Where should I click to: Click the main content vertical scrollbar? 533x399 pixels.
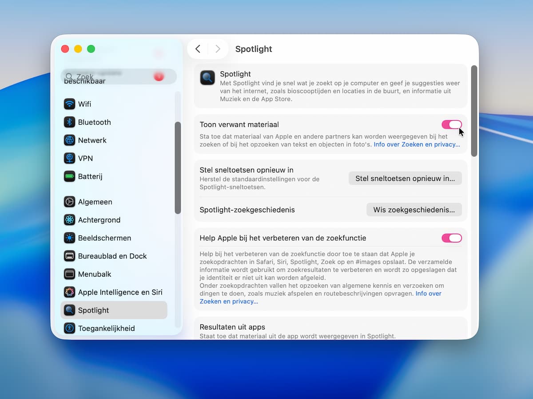tap(474, 111)
